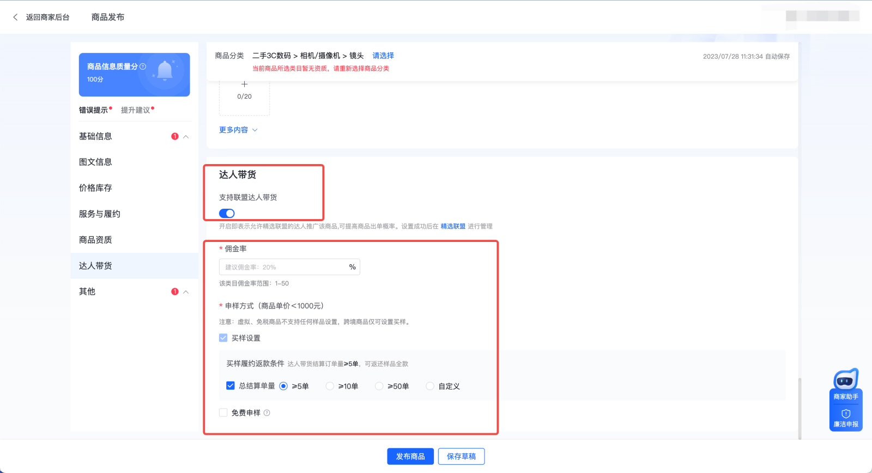Click the 0/20 image upload box

tap(244, 97)
